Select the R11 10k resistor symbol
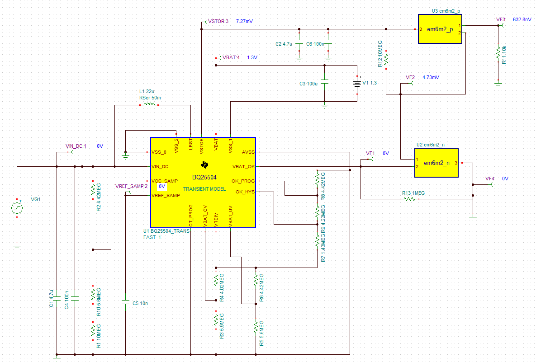The width and height of the screenshot is (536, 362). pos(498,52)
